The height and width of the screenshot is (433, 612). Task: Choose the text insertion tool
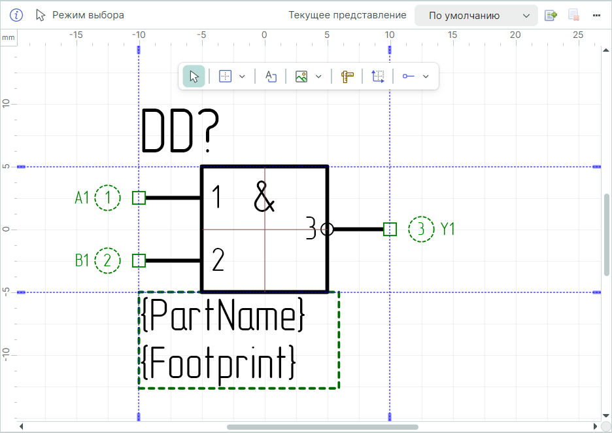[271, 77]
